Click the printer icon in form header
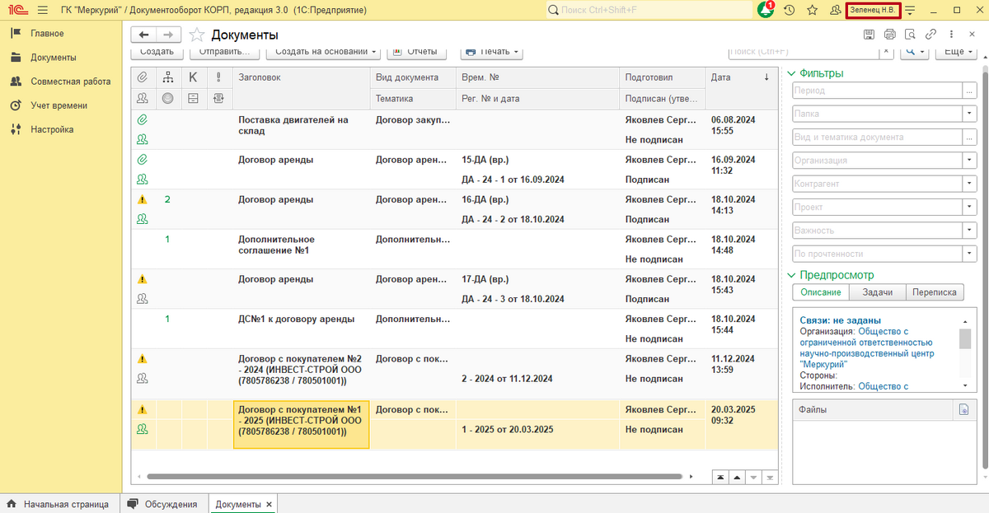Viewport: 989px width, 513px height. pos(889,35)
